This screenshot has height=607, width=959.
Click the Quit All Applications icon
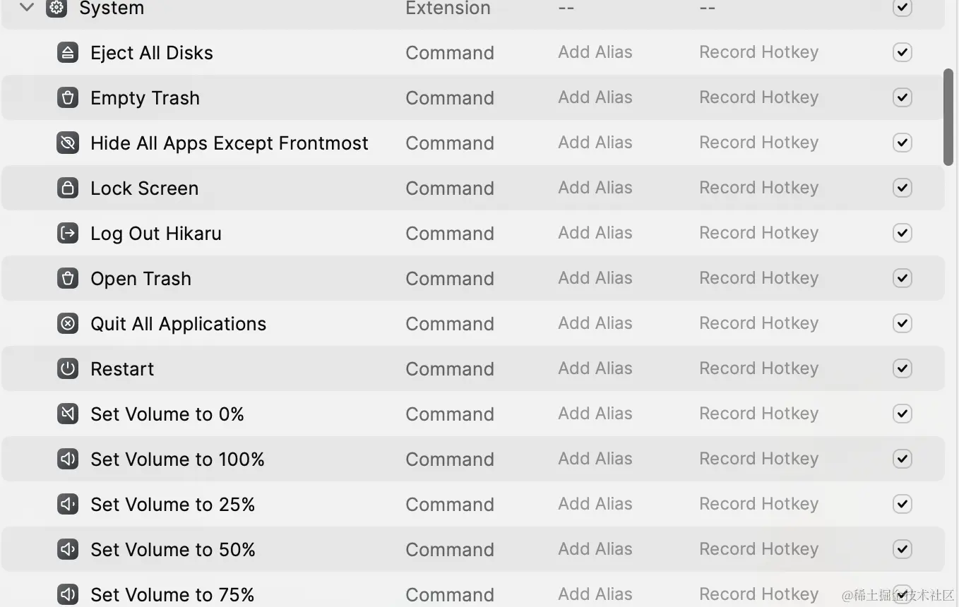[x=68, y=324]
